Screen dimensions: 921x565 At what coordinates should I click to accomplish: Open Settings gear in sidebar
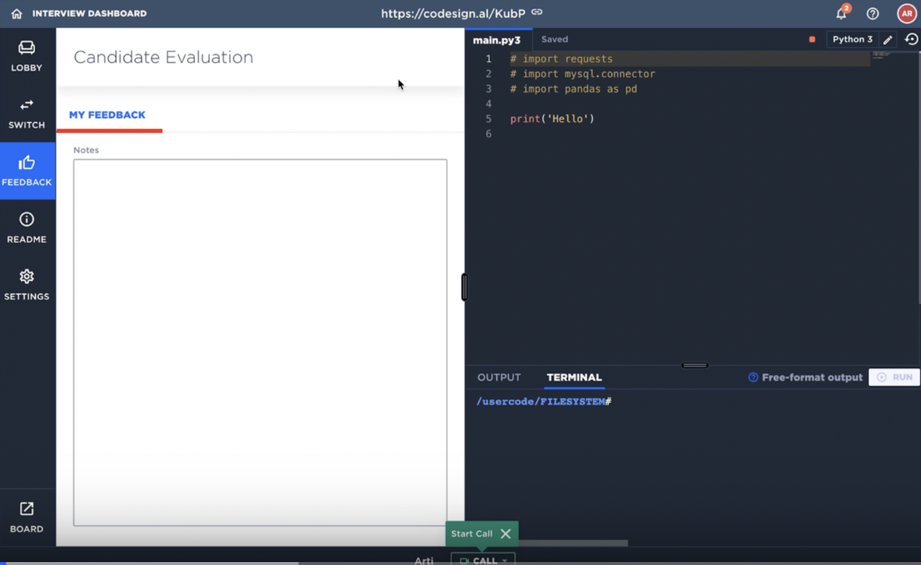(26, 284)
